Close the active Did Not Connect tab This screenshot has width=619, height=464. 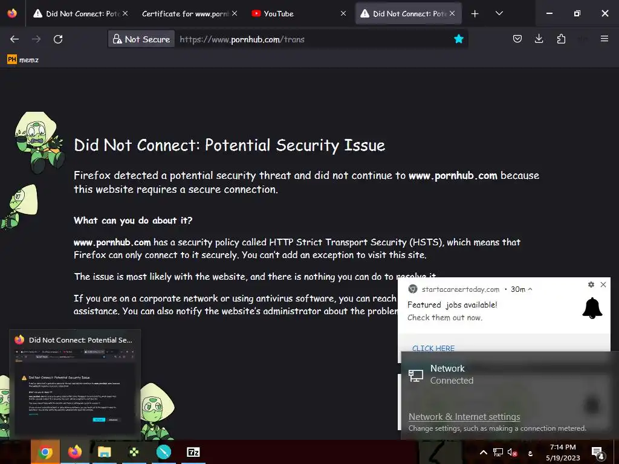click(x=452, y=13)
